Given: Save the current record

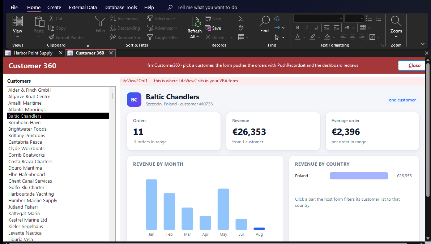Looking at the screenshot, I should [x=213, y=28].
